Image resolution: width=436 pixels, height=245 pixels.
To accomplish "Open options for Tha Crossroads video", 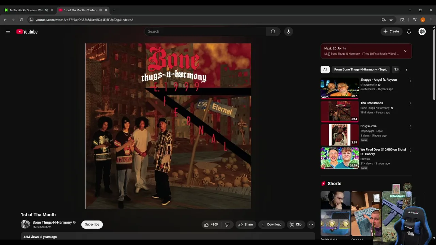I will point(410,103).
